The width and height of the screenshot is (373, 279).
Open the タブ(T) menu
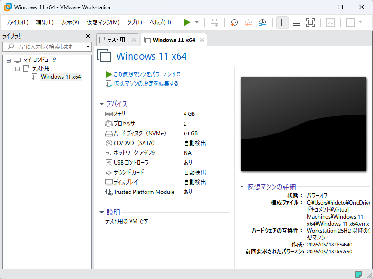click(134, 22)
